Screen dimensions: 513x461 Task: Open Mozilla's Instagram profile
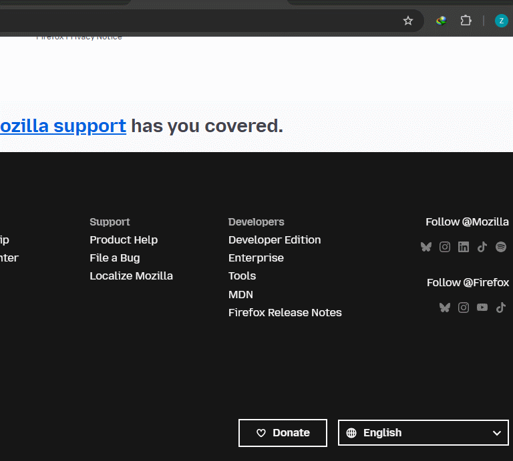click(x=445, y=247)
